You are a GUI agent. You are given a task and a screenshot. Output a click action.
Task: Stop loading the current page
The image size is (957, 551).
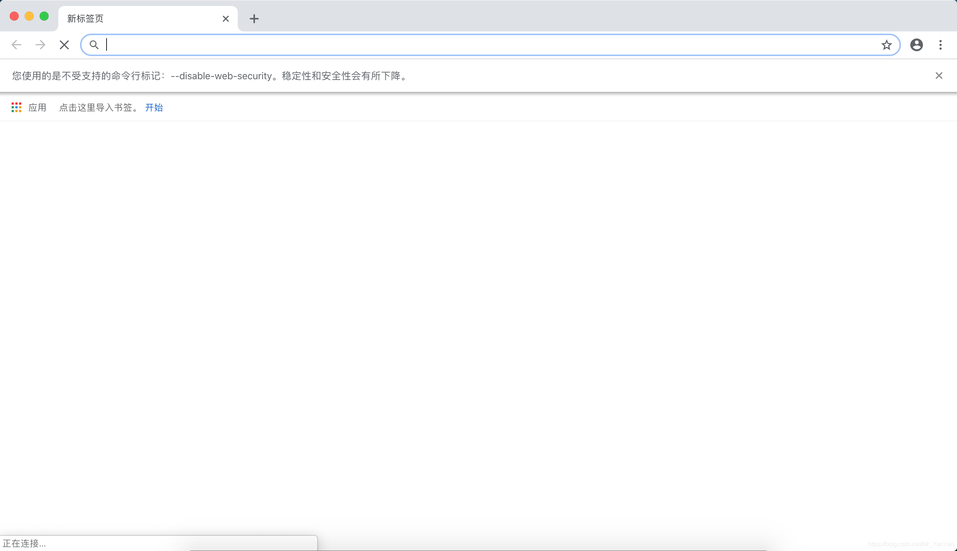tap(64, 44)
